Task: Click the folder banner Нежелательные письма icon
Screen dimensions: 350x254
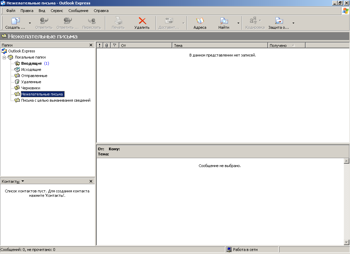Action: tap(4, 36)
